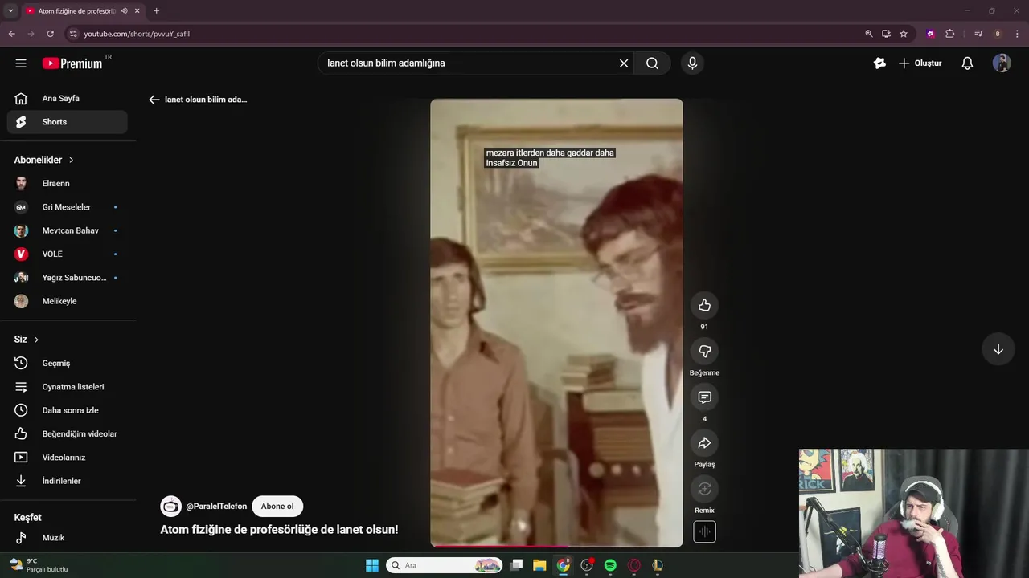Click the browser address bar URL
The height and width of the screenshot is (578, 1029).
tap(137, 34)
